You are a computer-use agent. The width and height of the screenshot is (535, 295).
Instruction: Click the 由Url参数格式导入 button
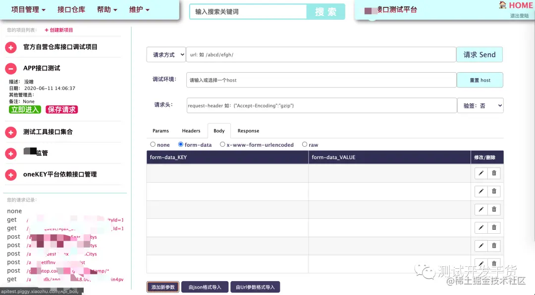(x=255, y=287)
